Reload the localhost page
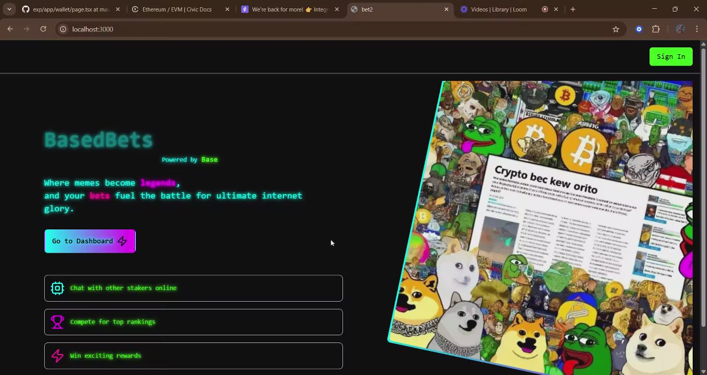Image resolution: width=707 pixels, height=375 pixels. tap(43, 29)
